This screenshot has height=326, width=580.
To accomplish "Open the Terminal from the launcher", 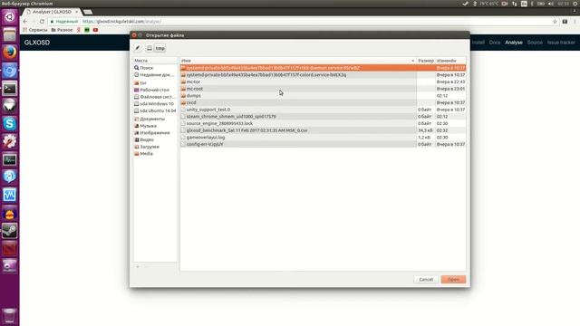I will [x=10, y=88].
